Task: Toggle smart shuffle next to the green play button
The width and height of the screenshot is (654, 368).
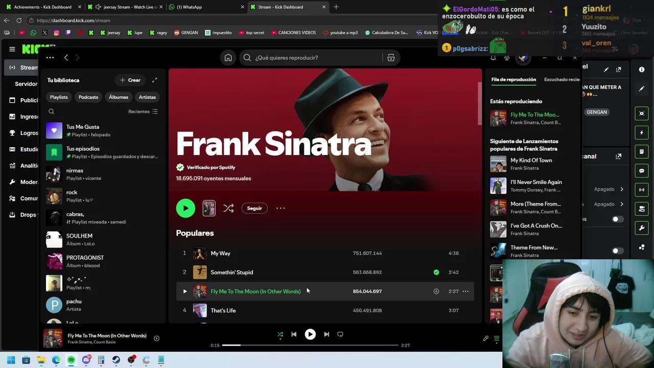Action: click(x=228, y=208)
